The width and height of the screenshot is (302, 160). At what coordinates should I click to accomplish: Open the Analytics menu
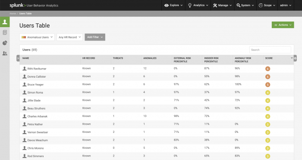tap(198, 6)
